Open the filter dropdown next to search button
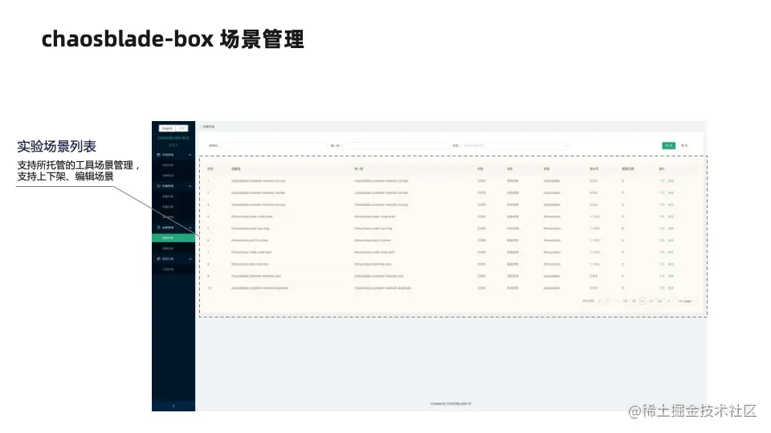The image size is (771, 433). tap(516, 146)
